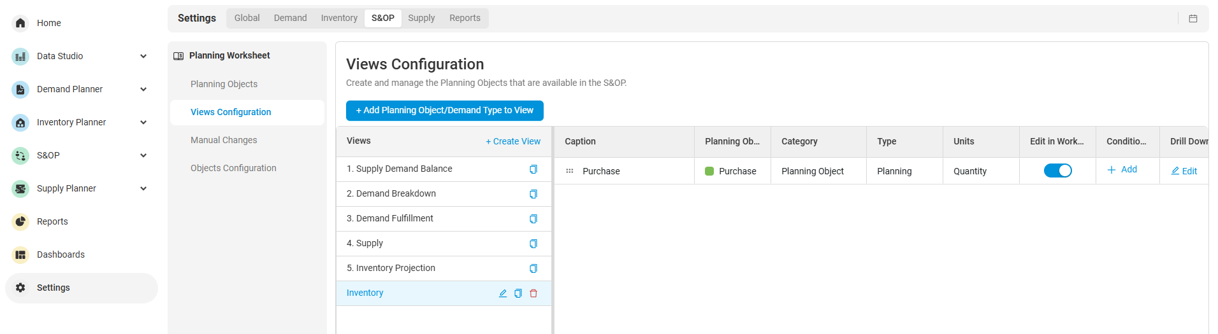The image size is (1218, 334).
Task: Expand the Data Studio menu chevron
Action: (143, 56)
